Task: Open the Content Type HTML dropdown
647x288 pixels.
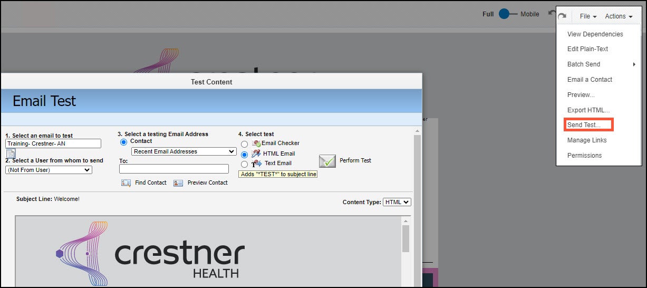Action: [397, 202]
